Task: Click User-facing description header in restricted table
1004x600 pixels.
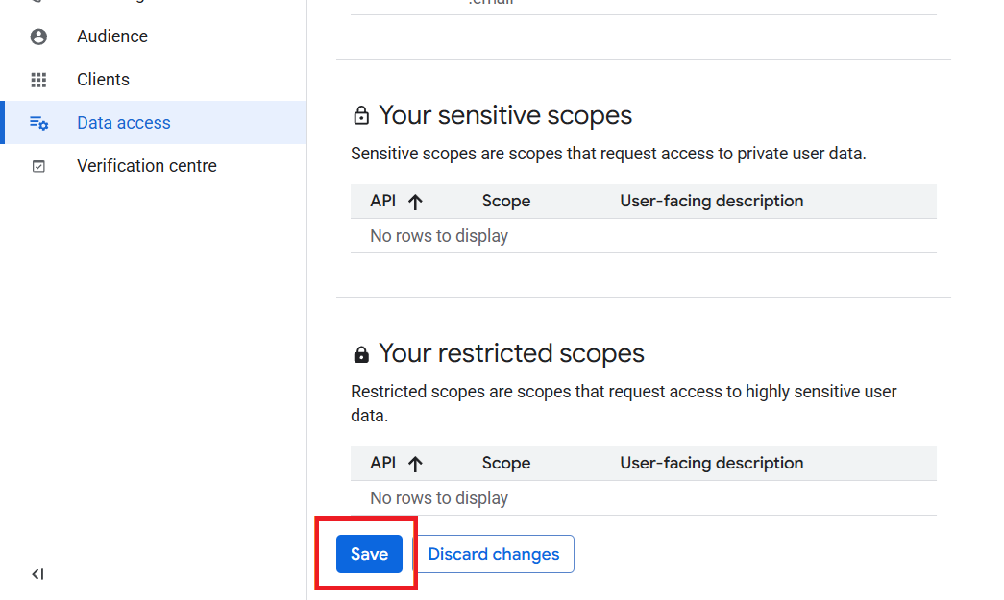Action: [x=711, y=463]
